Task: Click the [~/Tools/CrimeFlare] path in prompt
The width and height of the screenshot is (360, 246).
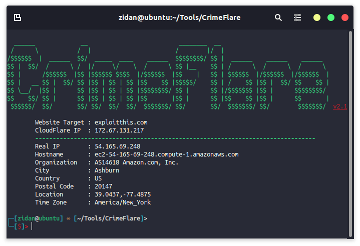Action: pyautogui.click(x=109, y=218)
